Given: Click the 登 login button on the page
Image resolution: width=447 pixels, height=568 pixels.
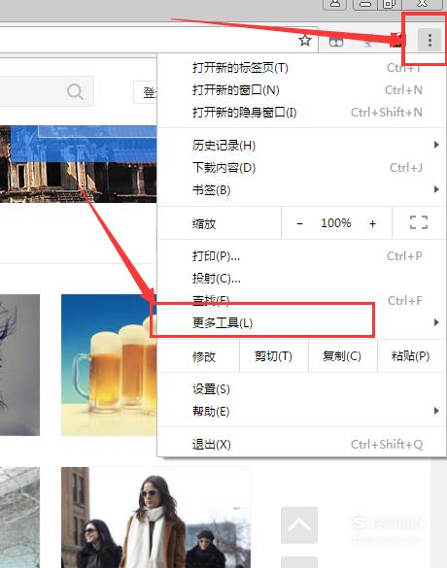Looking at the screenshot, I should (x=146, y=93).
